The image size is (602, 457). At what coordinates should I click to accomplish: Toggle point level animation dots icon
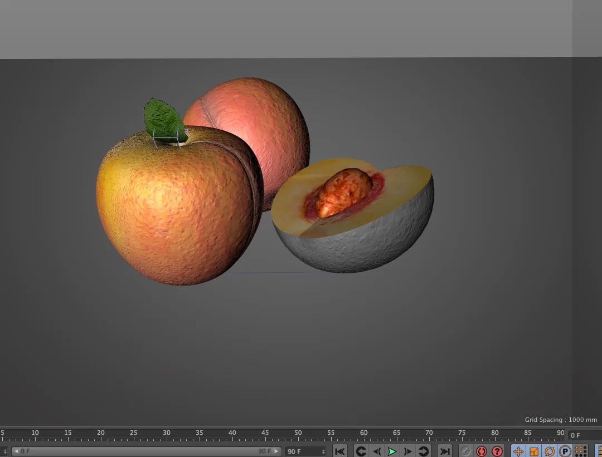pos(581,451)
